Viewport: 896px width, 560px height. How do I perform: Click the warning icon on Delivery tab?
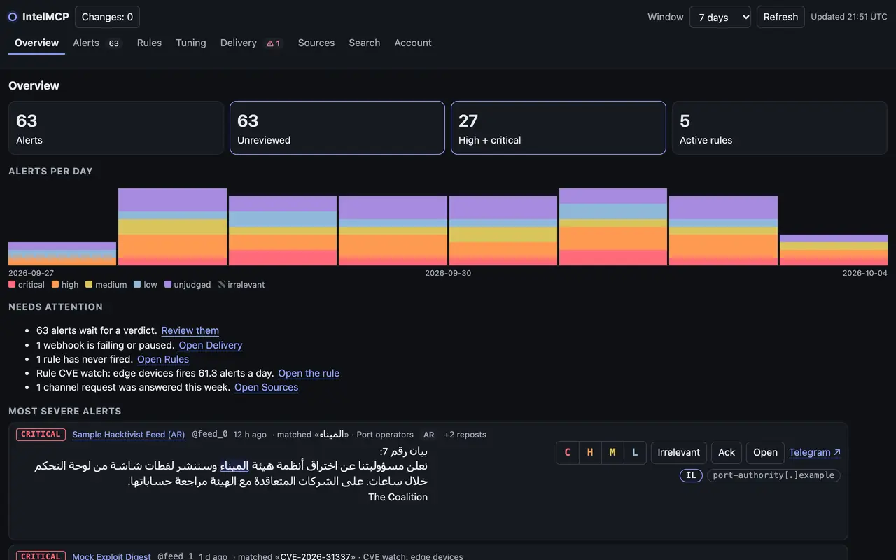[x=270, y=43]
